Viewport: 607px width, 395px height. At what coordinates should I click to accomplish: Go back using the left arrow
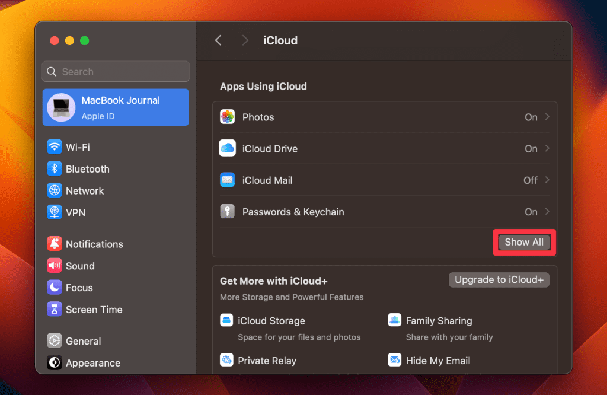[x=218, y=40]
